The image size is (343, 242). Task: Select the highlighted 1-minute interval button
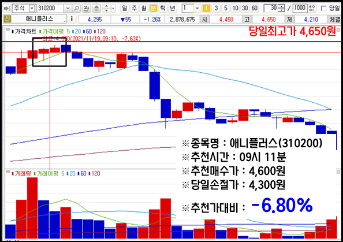[x=206, y=8]
